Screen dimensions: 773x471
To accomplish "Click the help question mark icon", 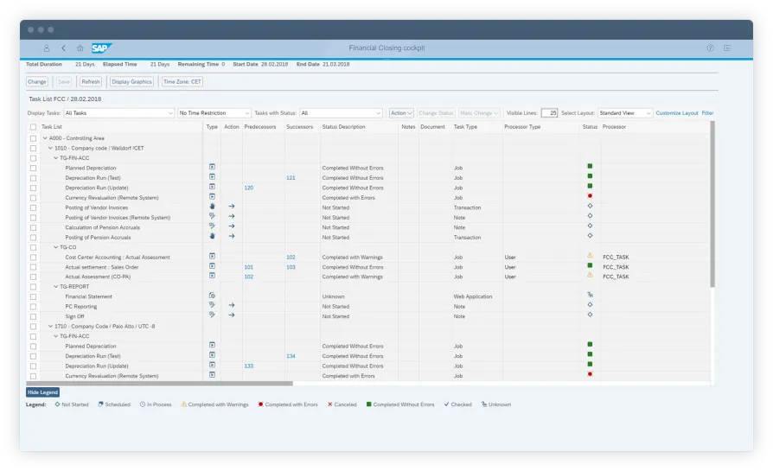I will [710, 48].
